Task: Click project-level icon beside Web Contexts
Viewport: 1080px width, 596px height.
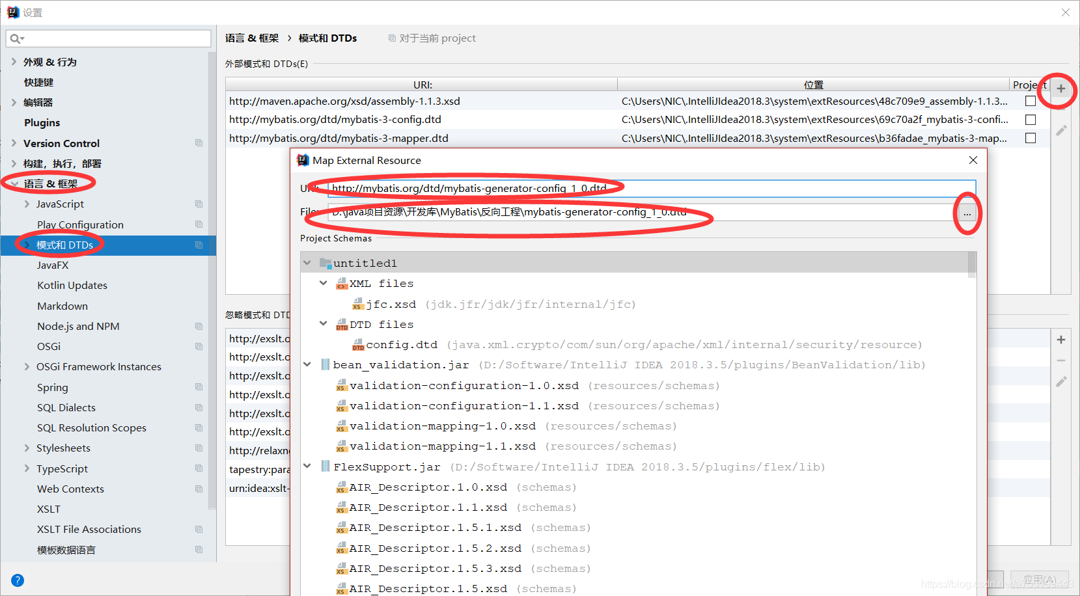Action: pyautogui.click(x=199, y=489)
